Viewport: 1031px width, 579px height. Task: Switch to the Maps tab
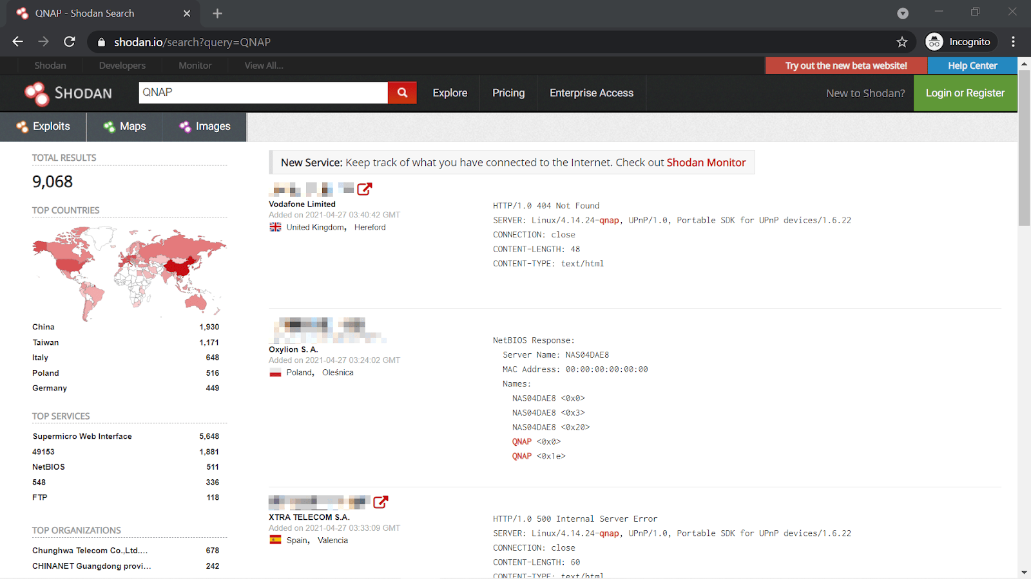(124, 127)
